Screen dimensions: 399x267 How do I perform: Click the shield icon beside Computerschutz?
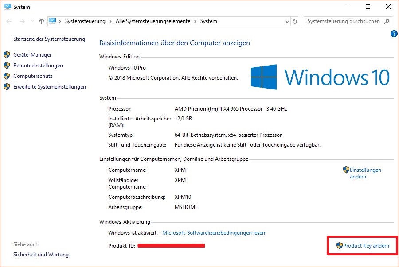coord(7,76)
